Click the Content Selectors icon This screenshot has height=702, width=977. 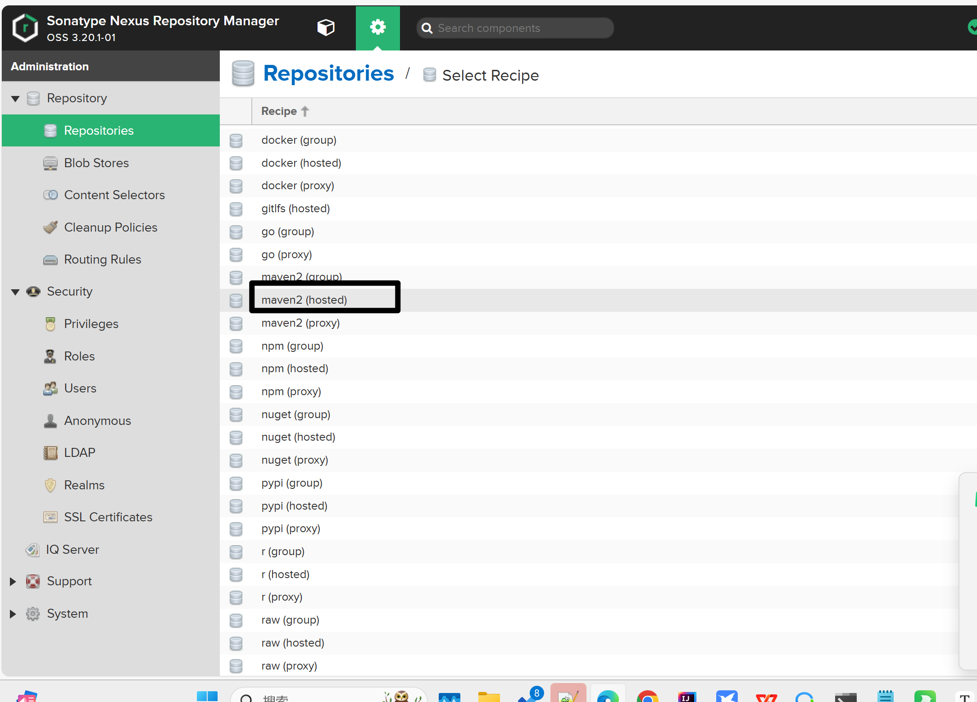50,195
